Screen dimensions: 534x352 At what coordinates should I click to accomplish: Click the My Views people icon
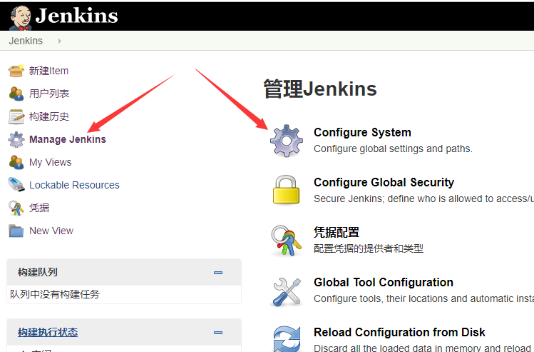(16, 162)
